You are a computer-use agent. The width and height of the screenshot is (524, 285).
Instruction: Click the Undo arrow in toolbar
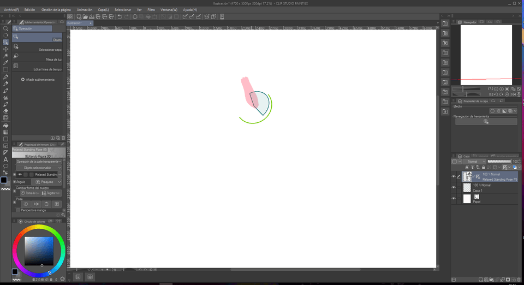pos(120,16)
